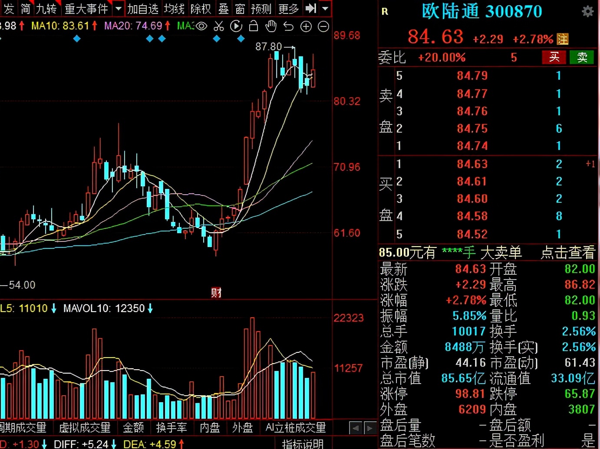This screenshot has height=449, width=600.
Task: Toggle the 重大事件 overlay
Action: 86,9
